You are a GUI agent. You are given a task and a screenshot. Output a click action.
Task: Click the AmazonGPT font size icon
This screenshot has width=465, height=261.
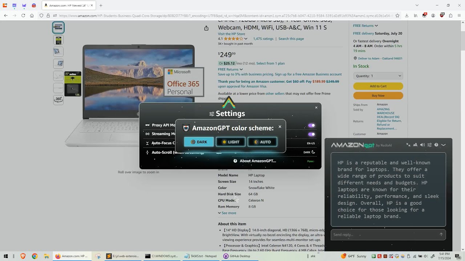tap(415, 145)
